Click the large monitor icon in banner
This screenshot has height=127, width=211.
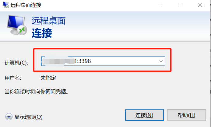pyautogui.click(x=17, y=25)
